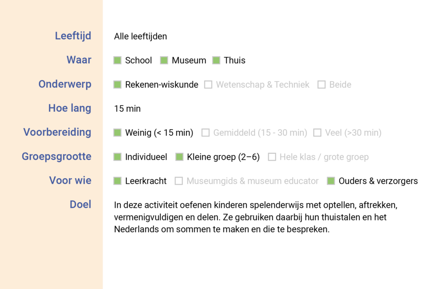
Task: Click the Leeftijd heading label
Action: pos(73,36)
